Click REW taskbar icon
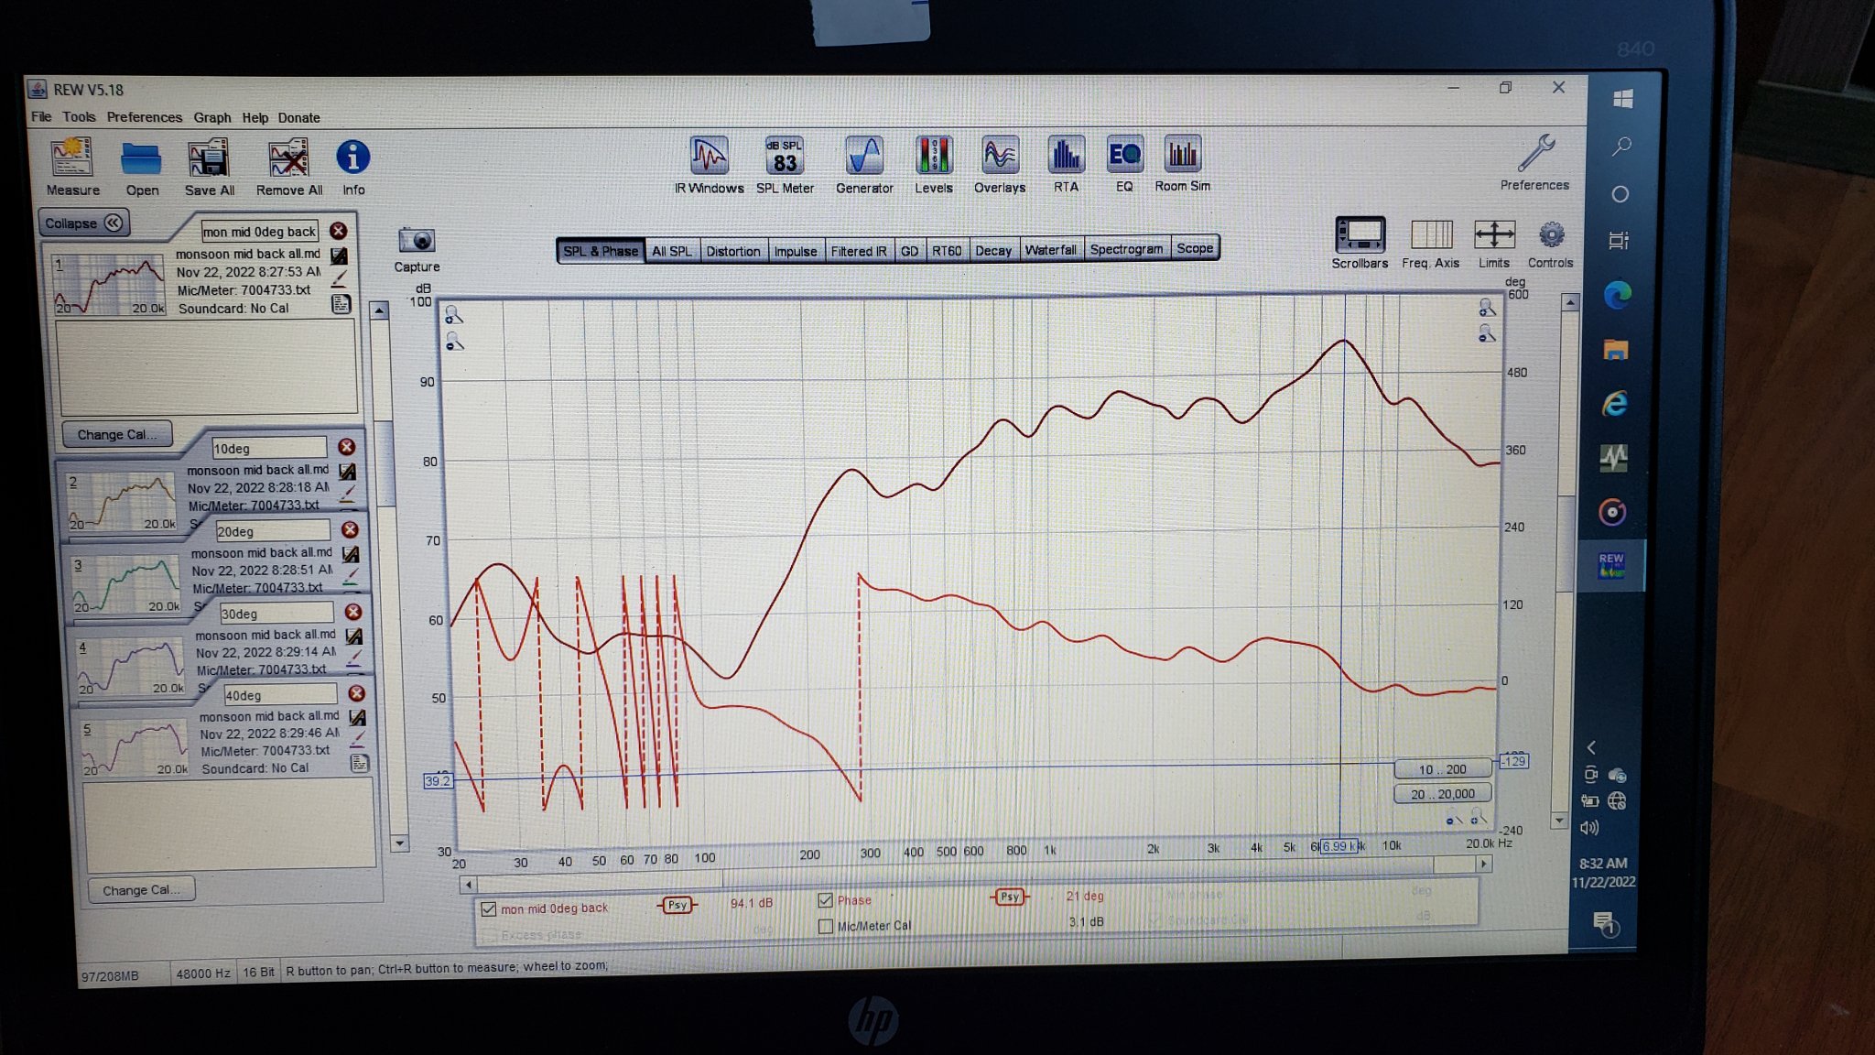This screenshot has height=1055, width=1875. point(1611,564)
